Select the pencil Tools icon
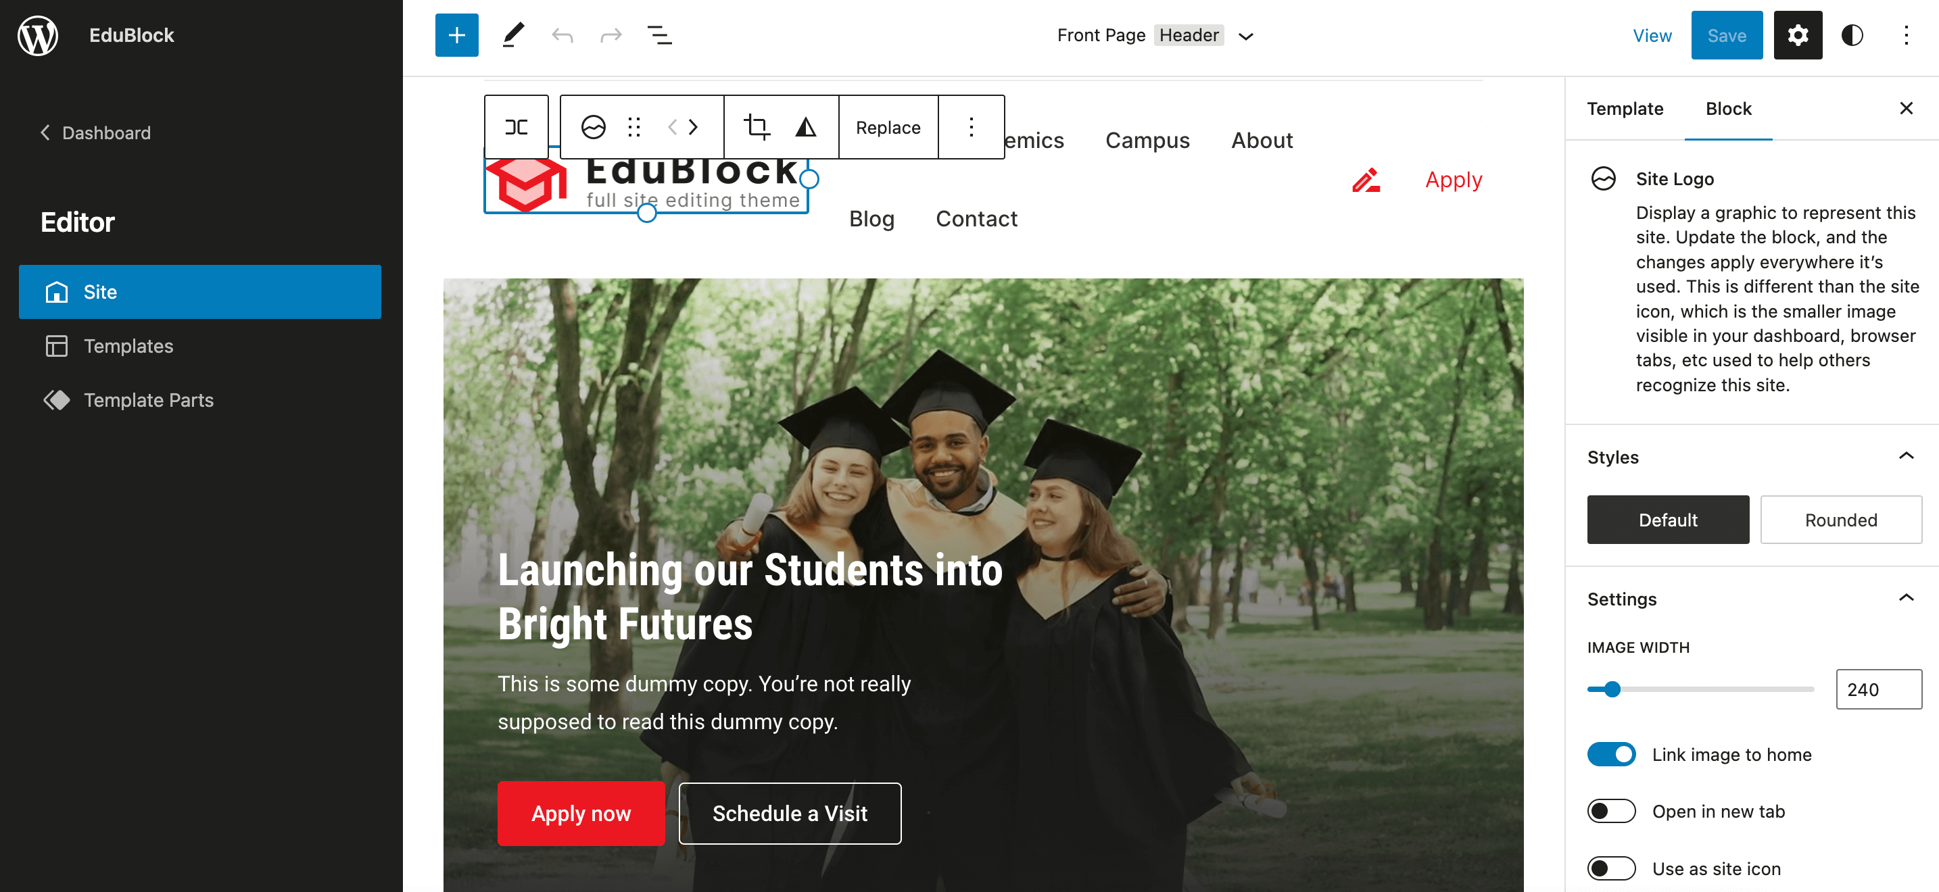Screen dimensions: 1939x892 [x=513, y=35]
